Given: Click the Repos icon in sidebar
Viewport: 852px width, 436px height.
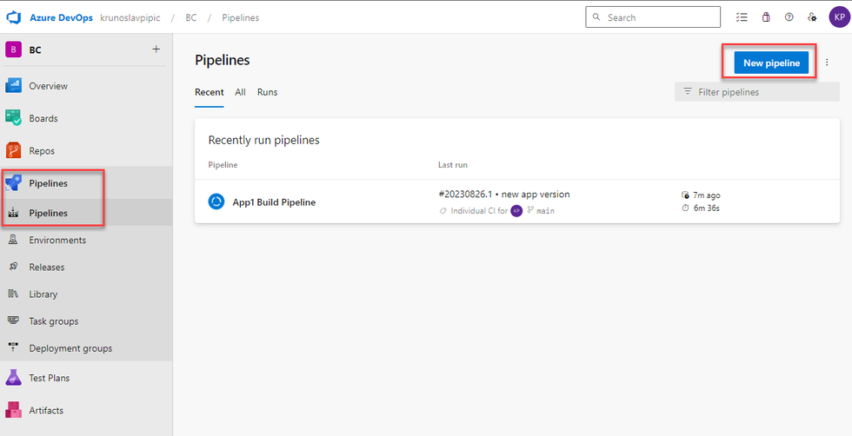Looking at the screenshot, I should pos(13,150).
